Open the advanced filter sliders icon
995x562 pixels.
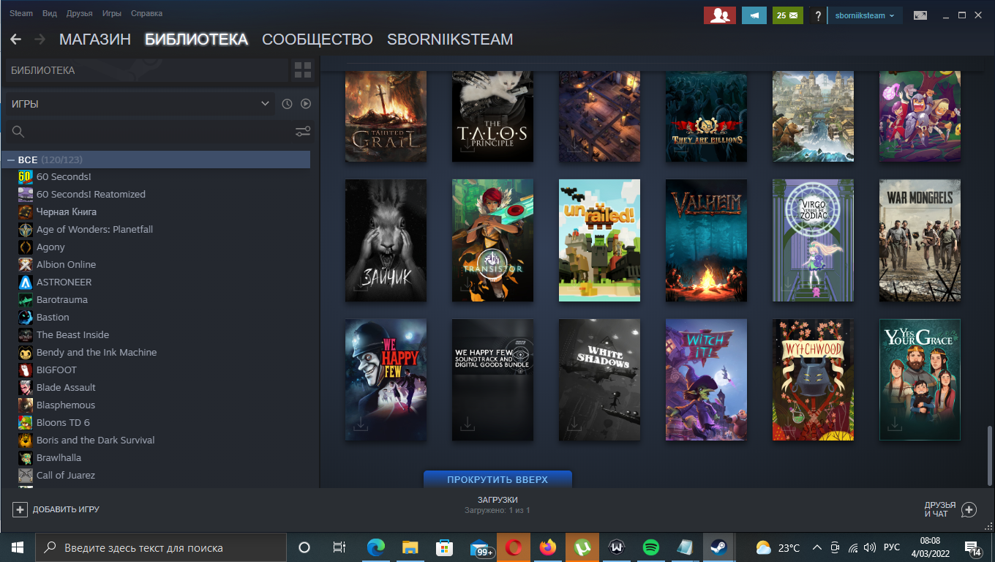point(303,132)
